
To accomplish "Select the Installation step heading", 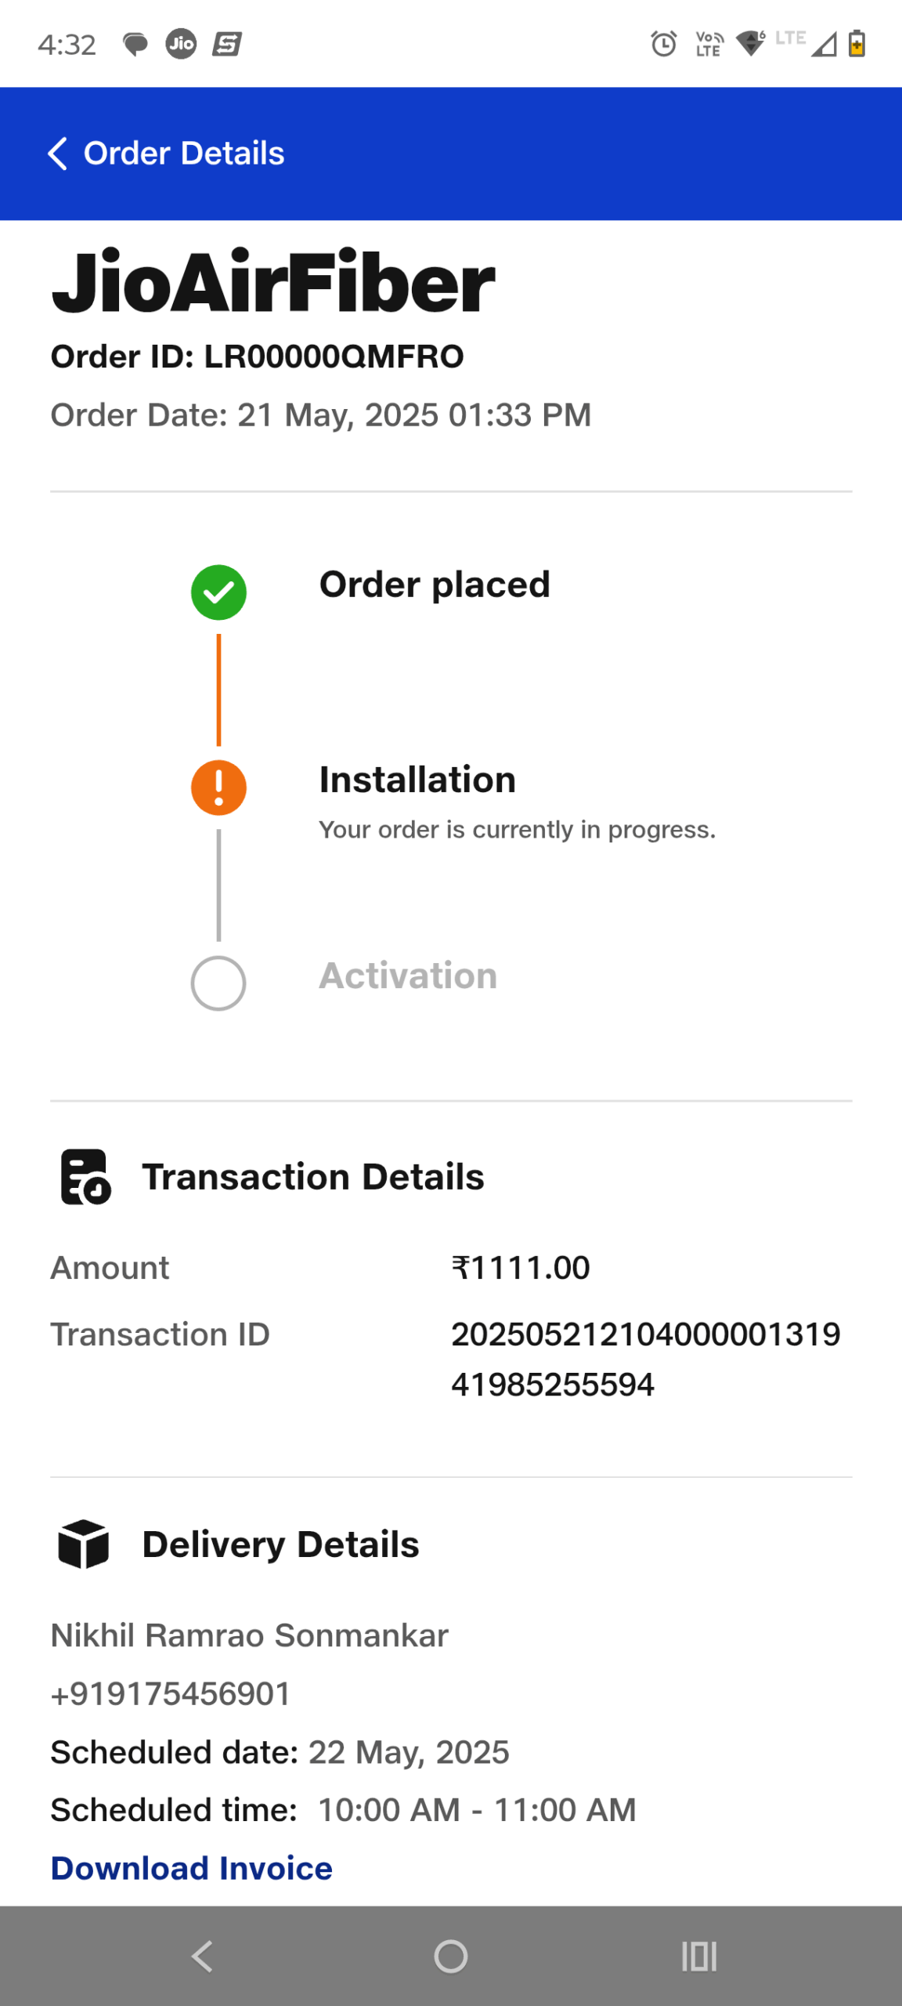I will 417,780.
